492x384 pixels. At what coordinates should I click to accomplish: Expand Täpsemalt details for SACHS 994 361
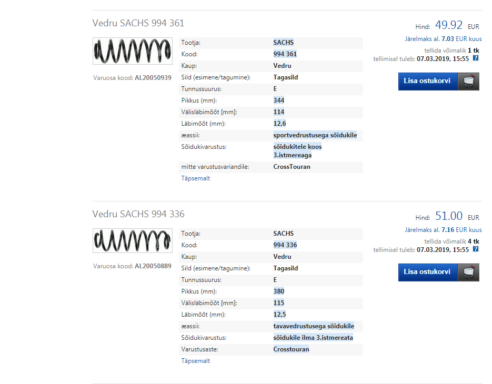tap(196, 178)
